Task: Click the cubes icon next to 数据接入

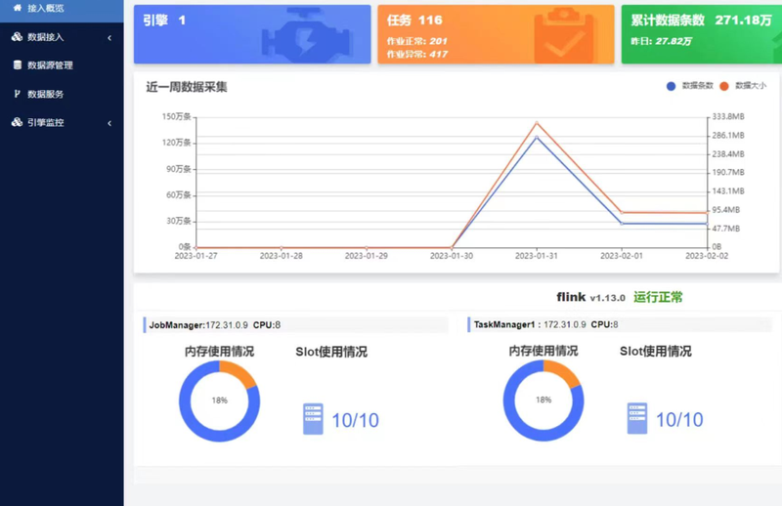Action: coord(17,37)
